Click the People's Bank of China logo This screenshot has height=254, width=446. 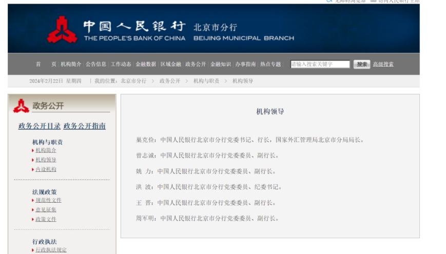coord(62,30)
